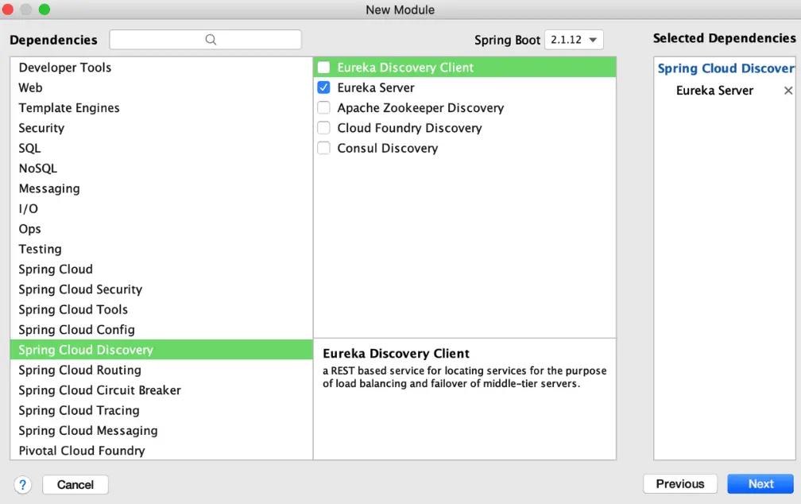Select the I/O category
Image resolution: width=801 pixels, height=504 pixels.
[161, 208]
